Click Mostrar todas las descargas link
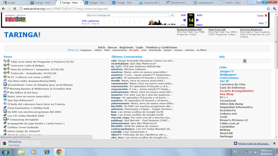278x156 pixels. [x=254, y=144]
